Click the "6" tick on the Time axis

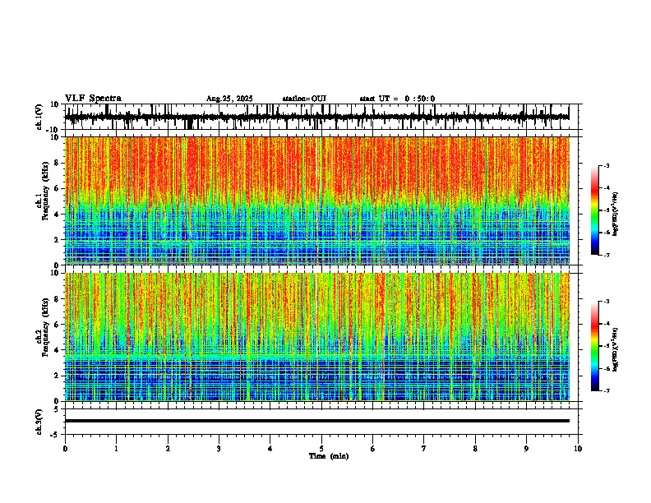click(x=373, y=449)
